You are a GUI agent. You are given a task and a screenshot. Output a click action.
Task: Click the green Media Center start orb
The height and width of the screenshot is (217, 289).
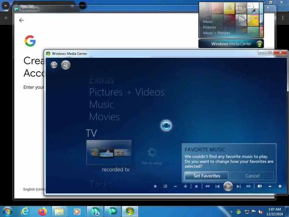(65, 65)
